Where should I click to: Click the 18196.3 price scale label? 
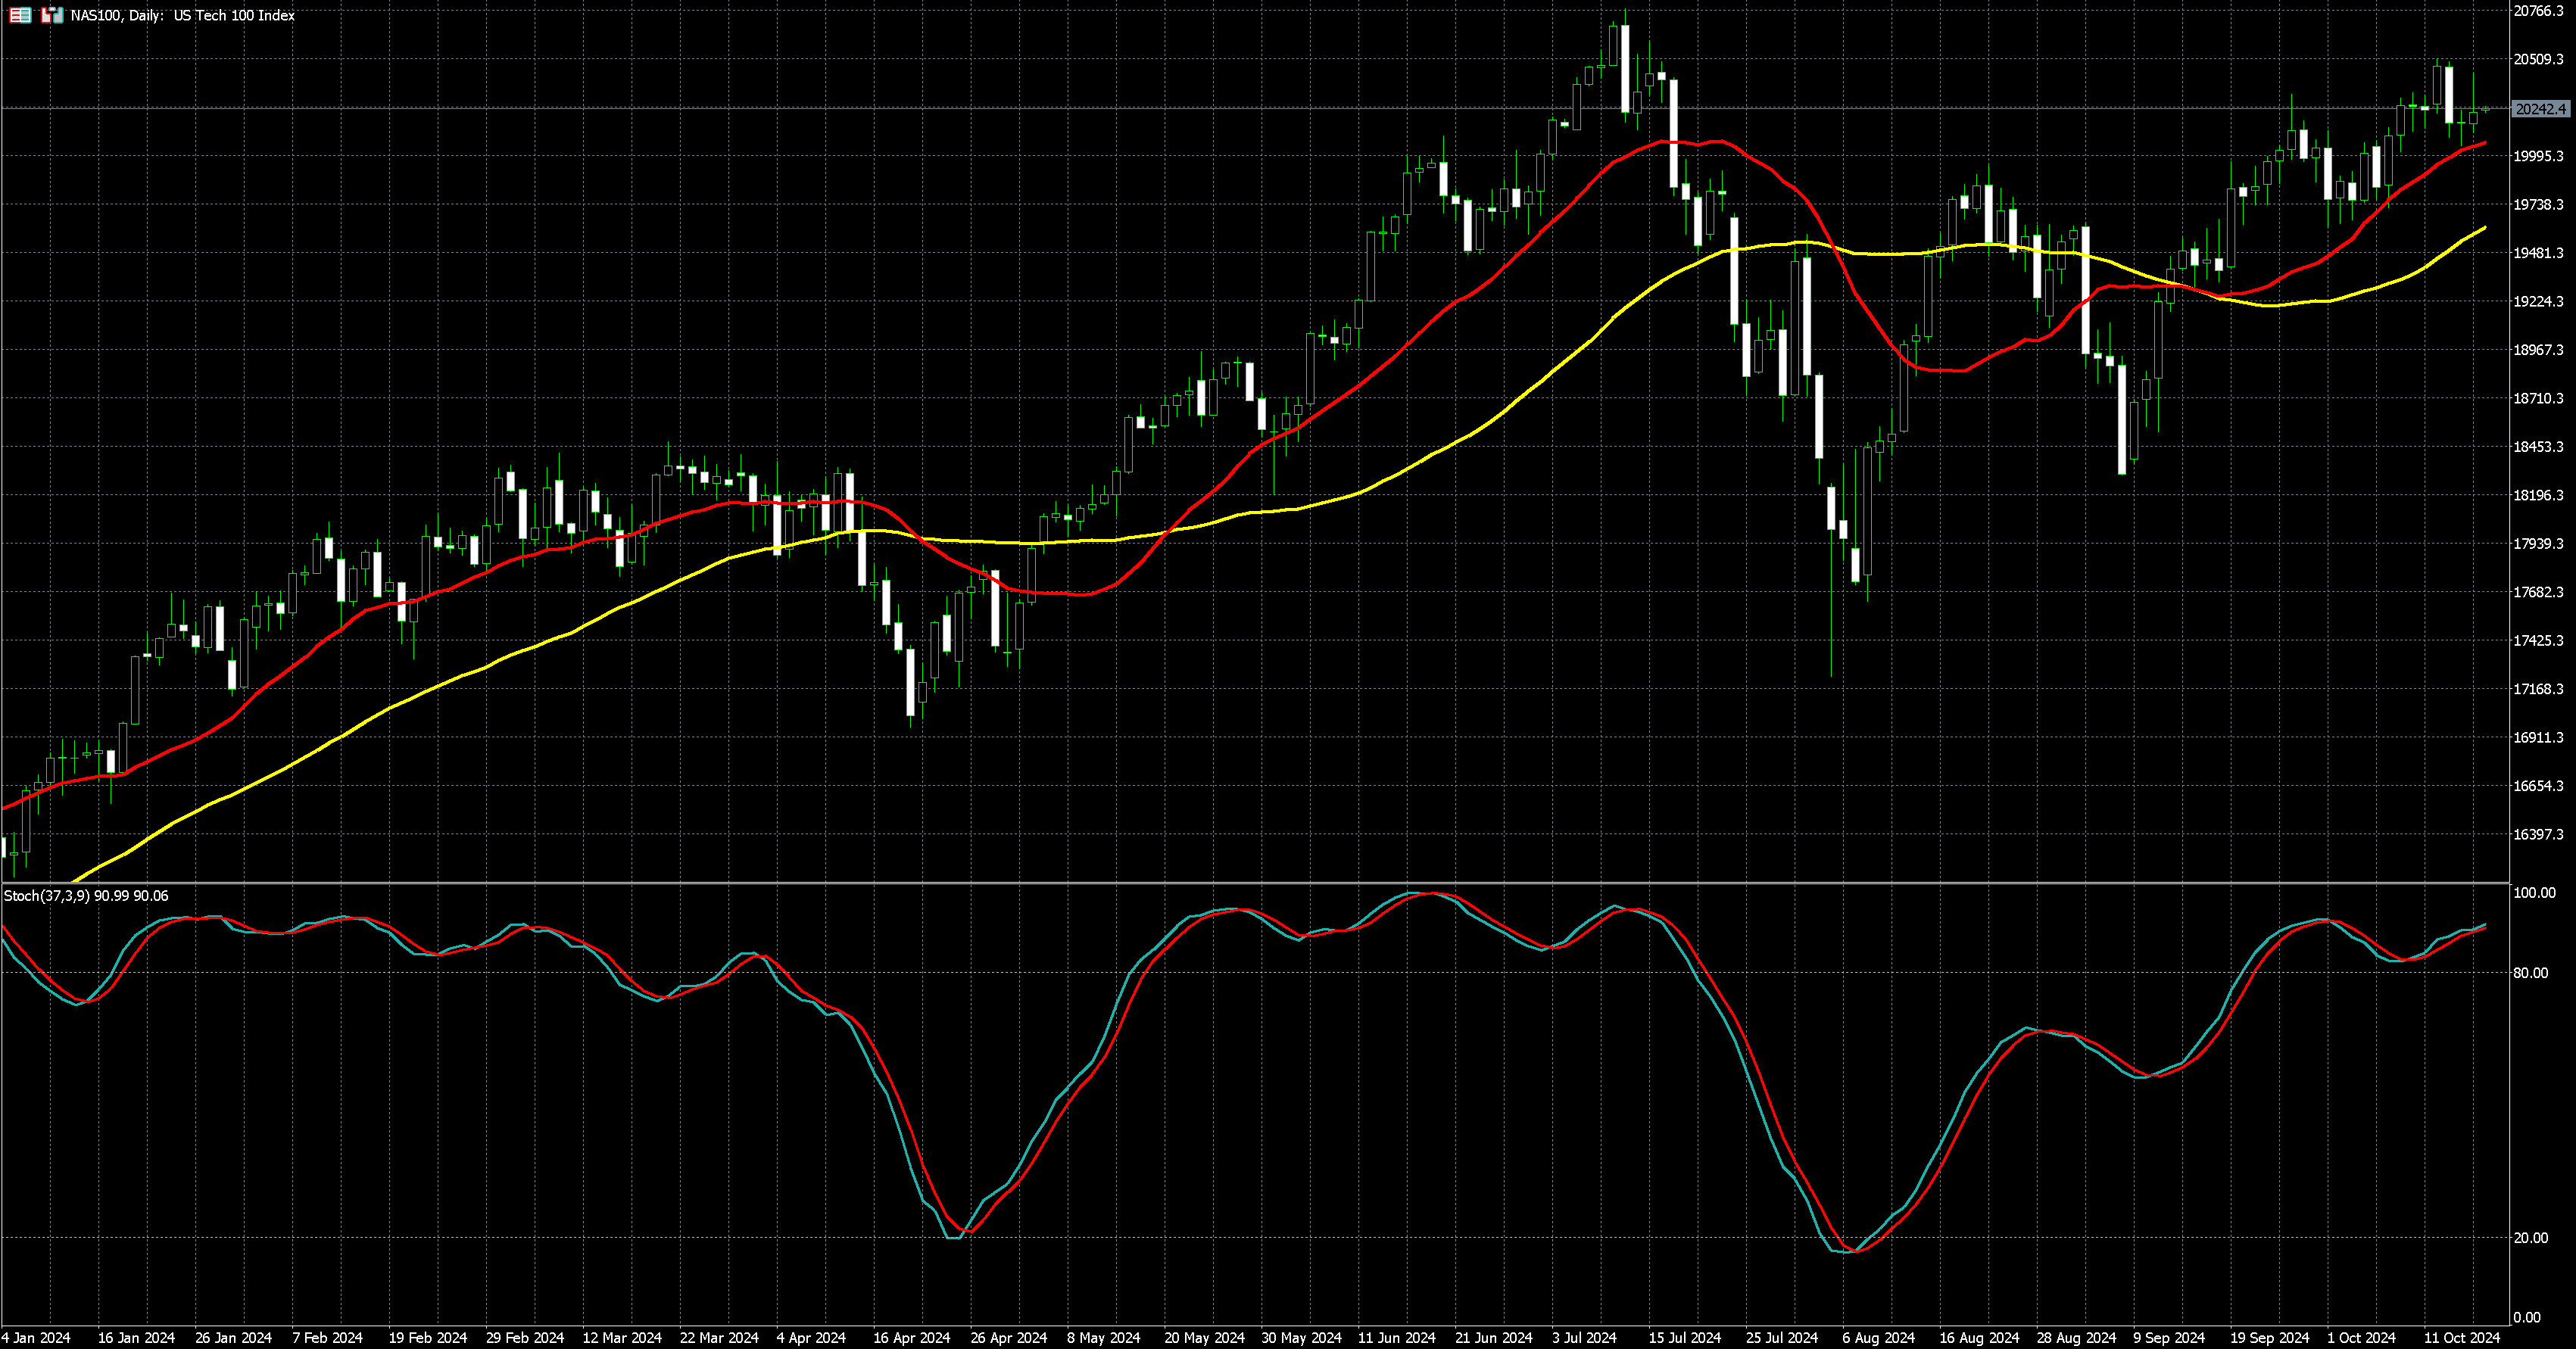pos(2538,495)
